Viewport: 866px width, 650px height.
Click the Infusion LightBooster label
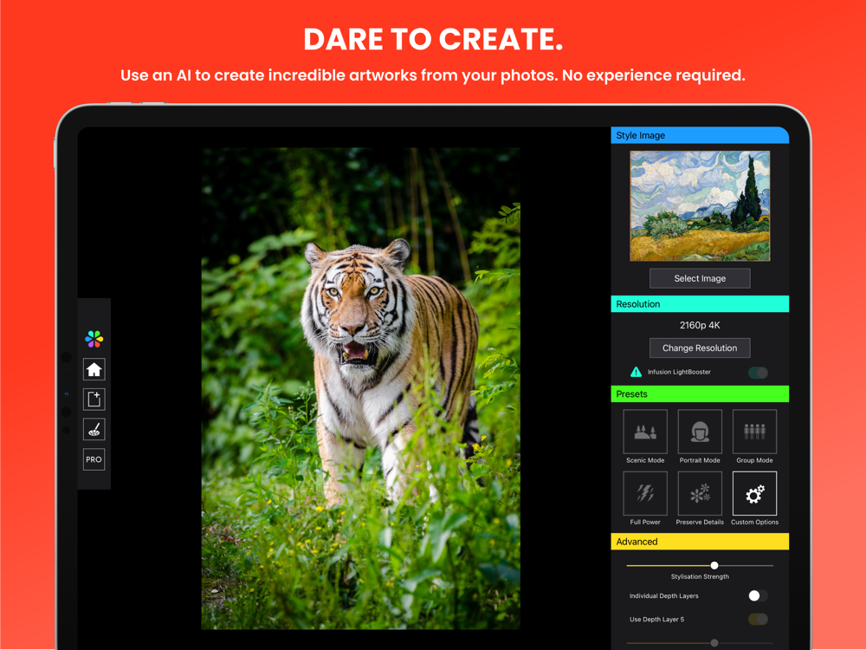click(x=679, y=372)
